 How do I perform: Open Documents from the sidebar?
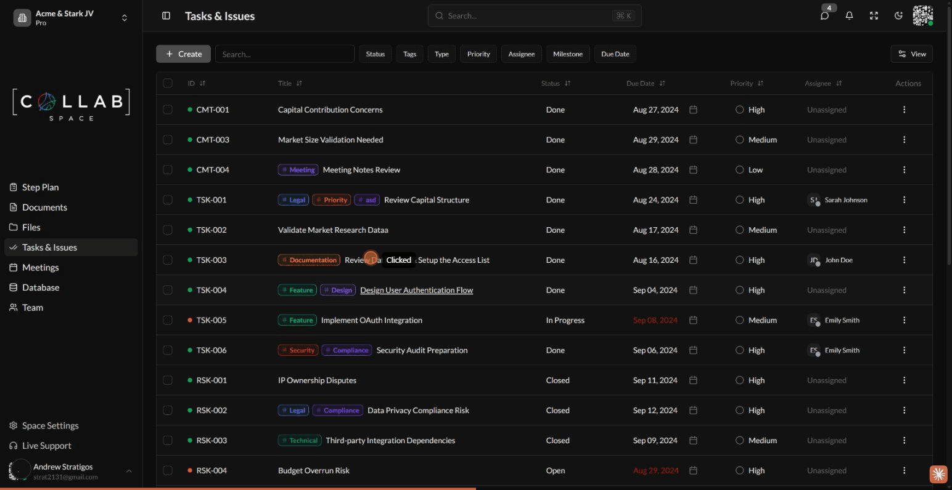[x=44, y=207]
